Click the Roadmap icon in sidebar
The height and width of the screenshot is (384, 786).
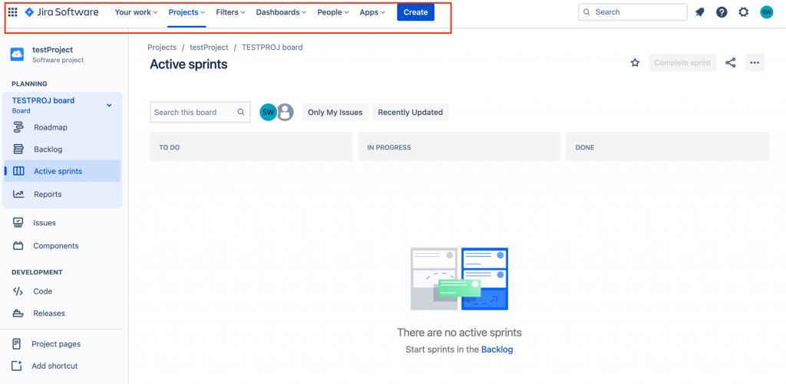point(18,127)
